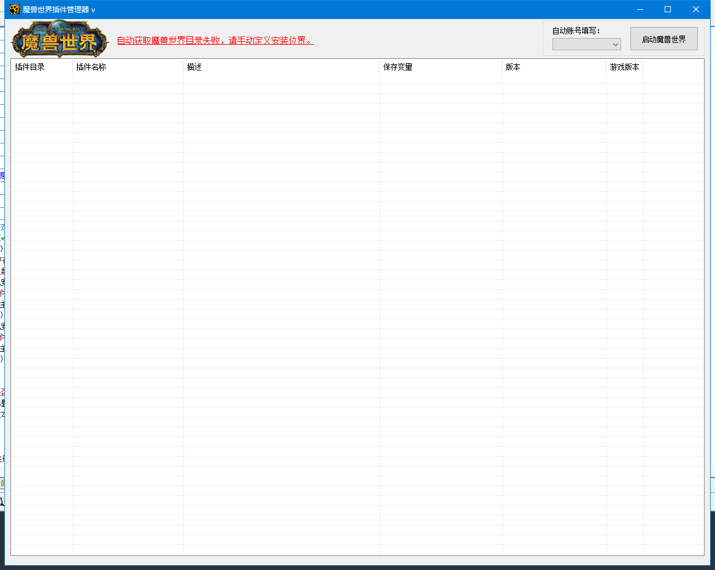Click the app icon in title bar
Screen dimensions: 715x570
pyautogui.click(x=15, y=9)
